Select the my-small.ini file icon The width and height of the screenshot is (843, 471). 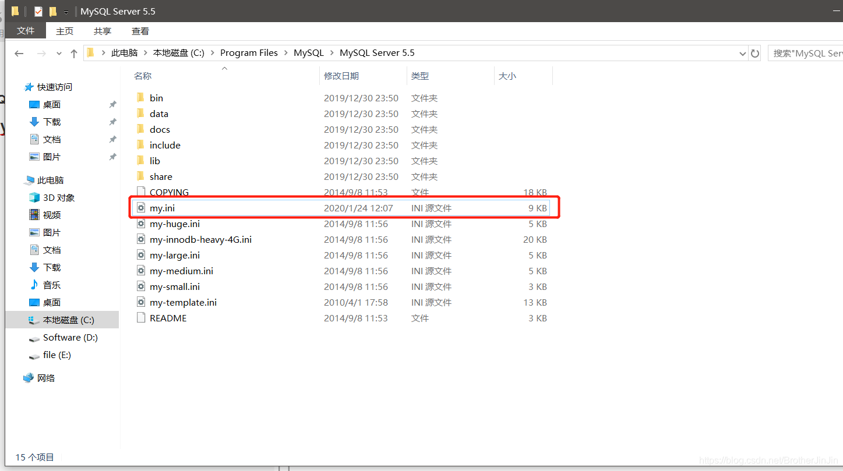coord(140,286)
